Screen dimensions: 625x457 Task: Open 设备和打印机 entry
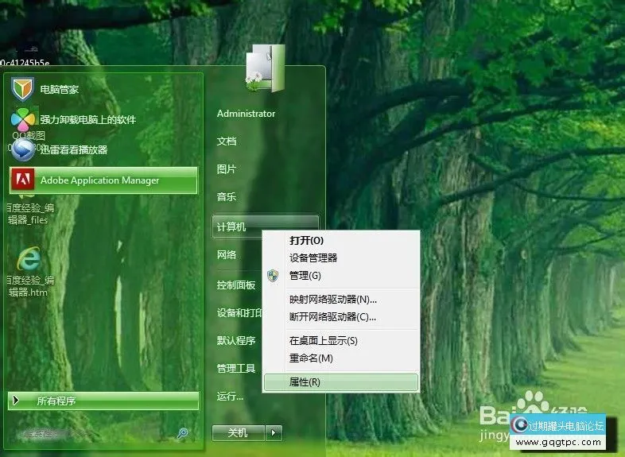point(239,313)
